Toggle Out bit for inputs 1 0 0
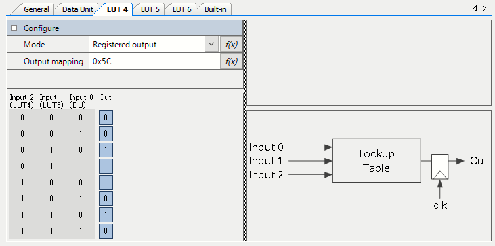The width and height of the screenshot is (495, 246). 106,182
